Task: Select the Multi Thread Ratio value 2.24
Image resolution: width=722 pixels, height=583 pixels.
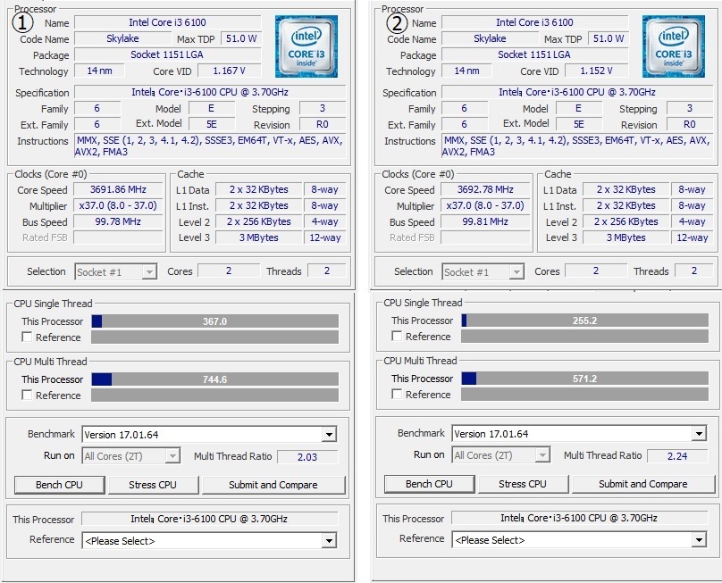Action: click(x=677, y=456)
